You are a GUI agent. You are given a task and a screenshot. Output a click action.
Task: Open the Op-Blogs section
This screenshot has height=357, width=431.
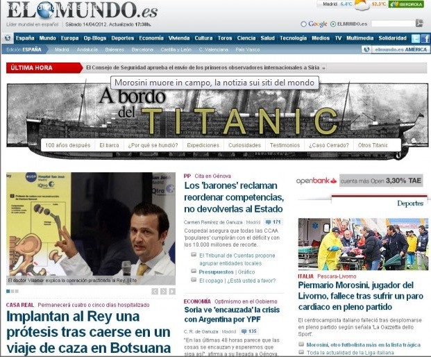(x=95, y=38)
